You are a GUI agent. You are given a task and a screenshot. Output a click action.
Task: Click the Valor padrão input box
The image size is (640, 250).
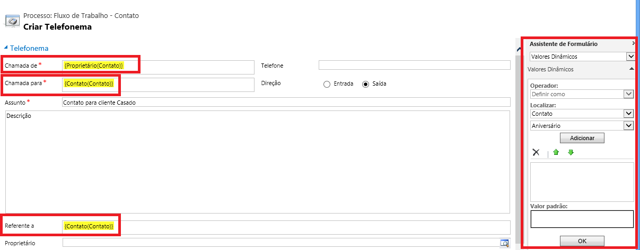pyautogui.click(x=582, y=219)
